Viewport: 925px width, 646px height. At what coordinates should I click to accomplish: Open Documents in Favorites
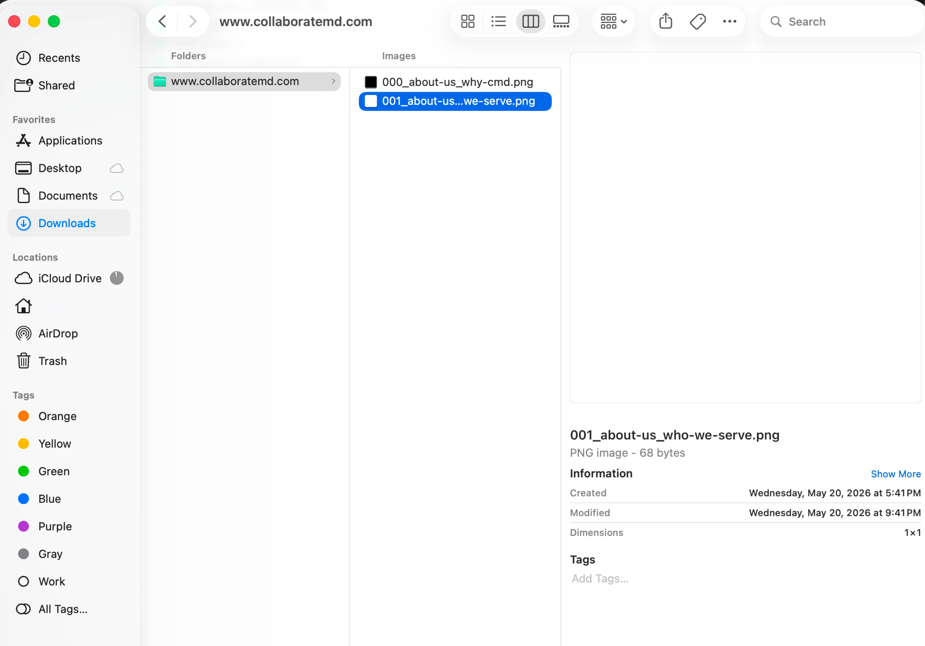(68, 196)
